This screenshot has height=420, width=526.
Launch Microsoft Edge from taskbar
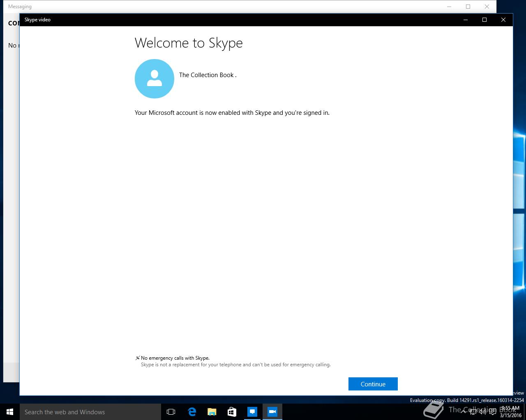191,412
